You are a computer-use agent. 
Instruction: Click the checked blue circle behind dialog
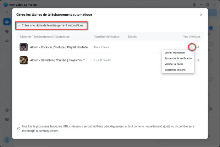[211, 28]
